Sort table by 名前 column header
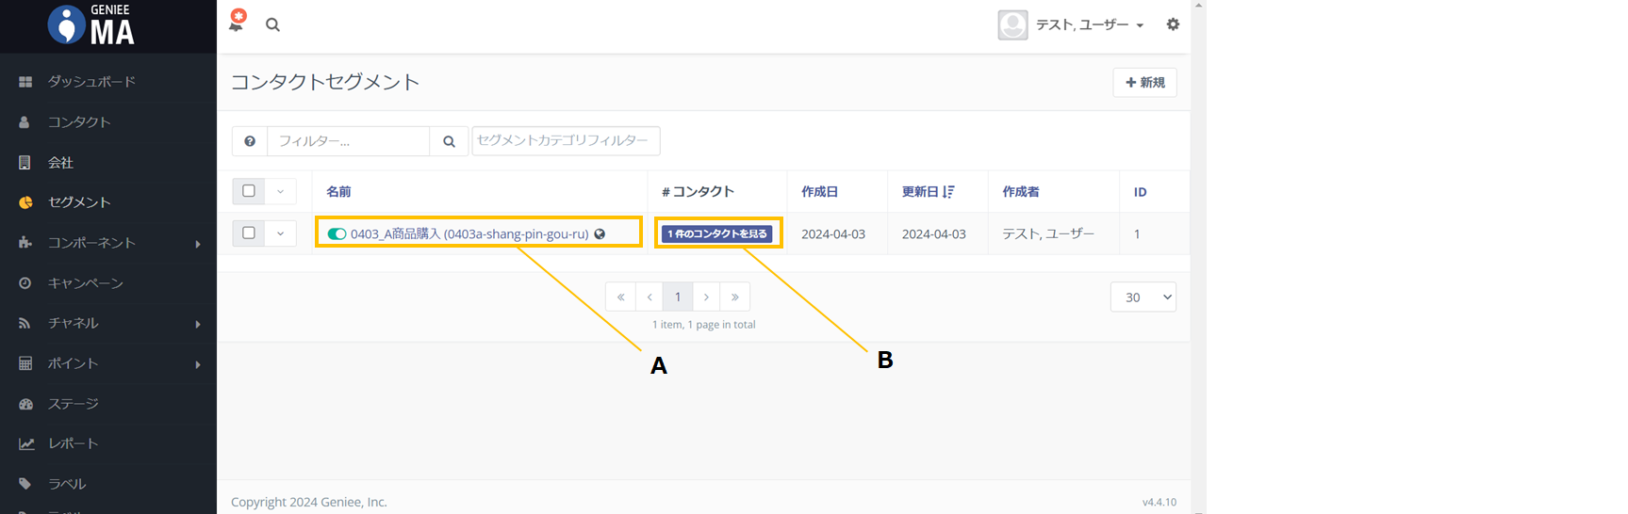The width and height of the screenshot is (1628, 514). (x=338, y=192)
